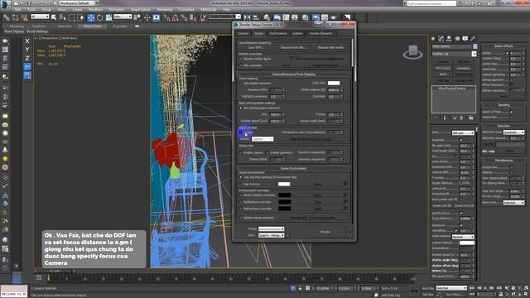
Task: Switch to the Render Elements tab
Action: click(x=320, y=33)
